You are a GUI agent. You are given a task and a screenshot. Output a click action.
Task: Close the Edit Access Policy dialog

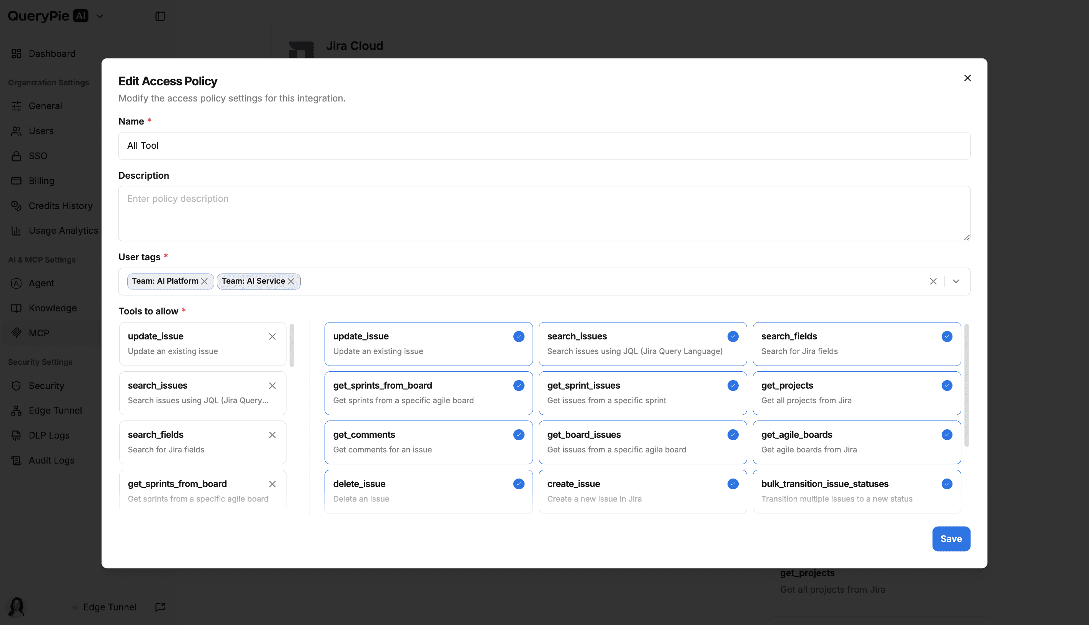pyautogui.click(x=967, y=78)
